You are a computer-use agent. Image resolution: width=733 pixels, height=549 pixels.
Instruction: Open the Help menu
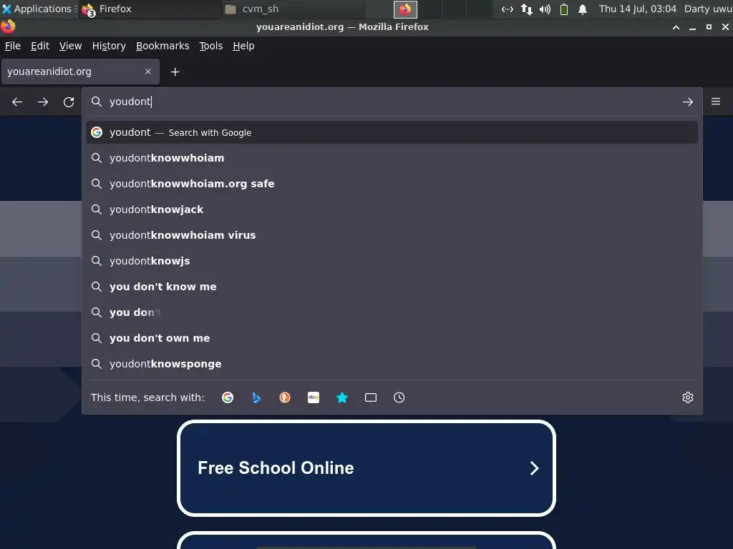243,46
